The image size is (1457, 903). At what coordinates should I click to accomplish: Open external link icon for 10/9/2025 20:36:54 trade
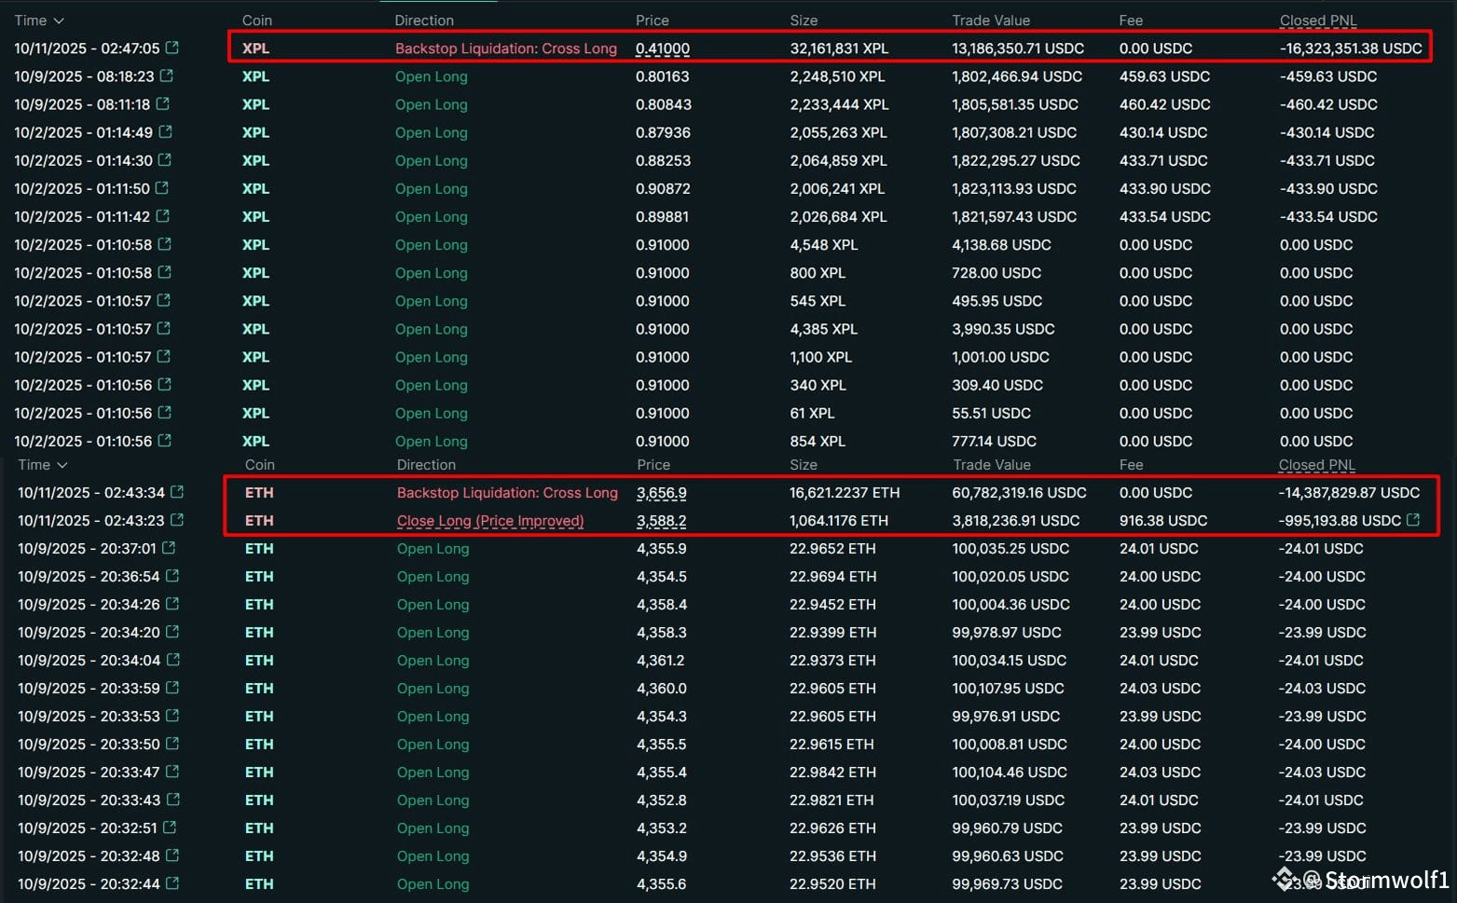point(172,575)
